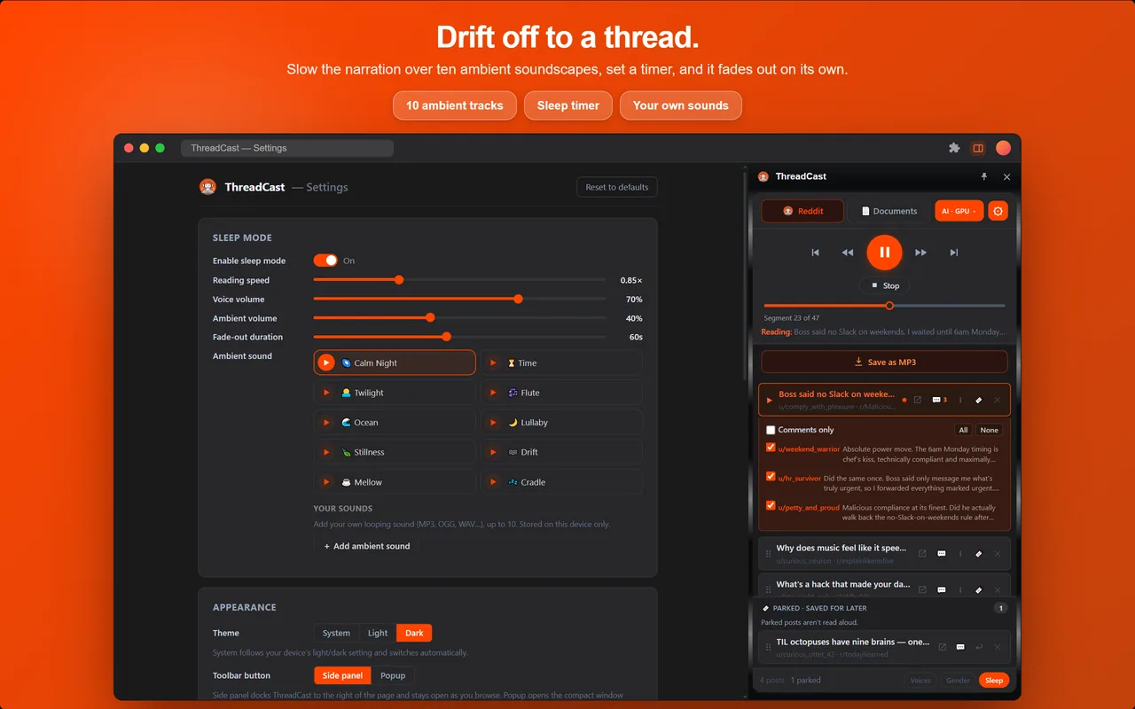Preview the Calm Night ambient sound

326,362
